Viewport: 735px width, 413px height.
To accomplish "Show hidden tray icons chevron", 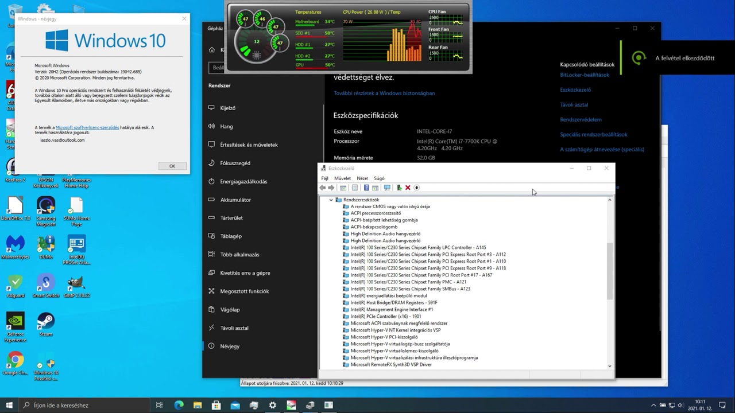I will point(654,405).
